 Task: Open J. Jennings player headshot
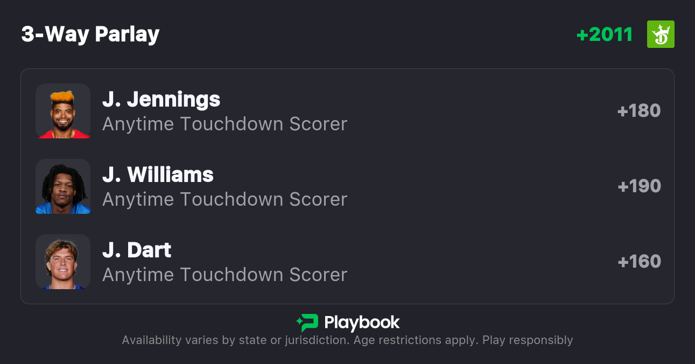(x=63, y=111)
